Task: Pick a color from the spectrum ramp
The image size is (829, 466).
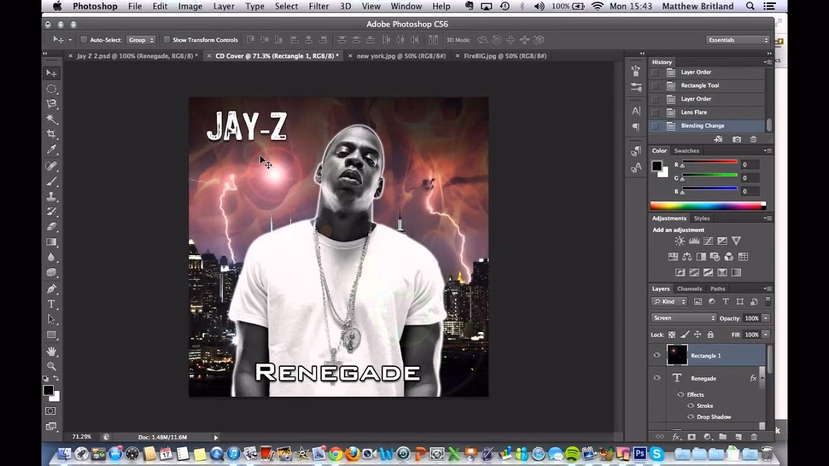Action: pyautogui.click(x=708, y=206)
